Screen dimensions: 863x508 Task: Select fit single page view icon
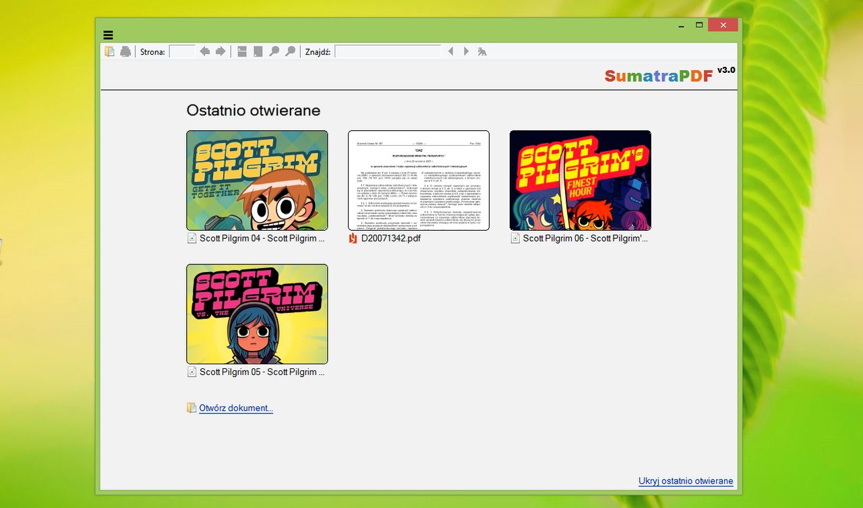[258, 51]
